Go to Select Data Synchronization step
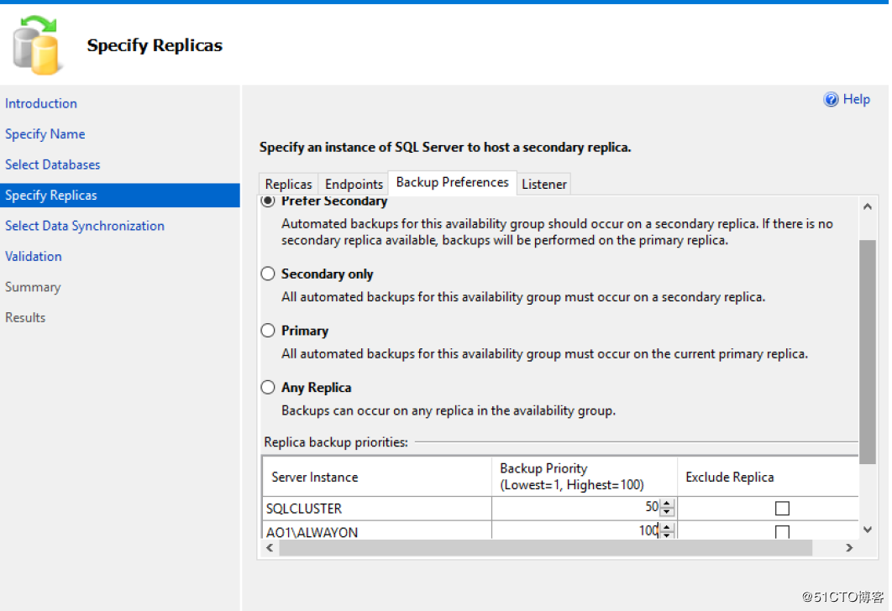 (x=85, y=226)
